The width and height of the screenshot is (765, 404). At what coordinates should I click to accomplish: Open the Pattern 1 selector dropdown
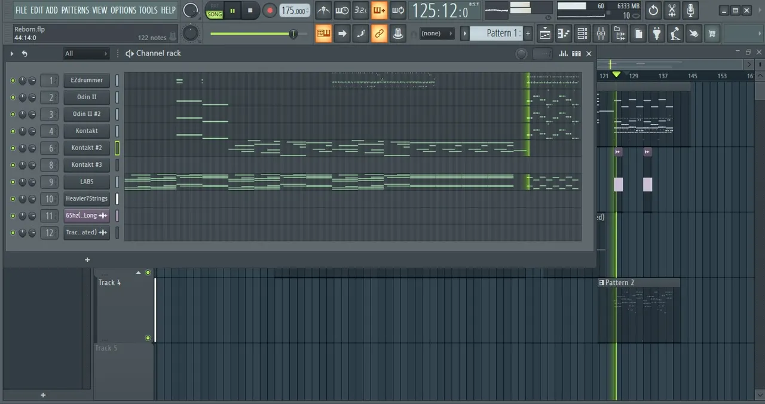496,33
